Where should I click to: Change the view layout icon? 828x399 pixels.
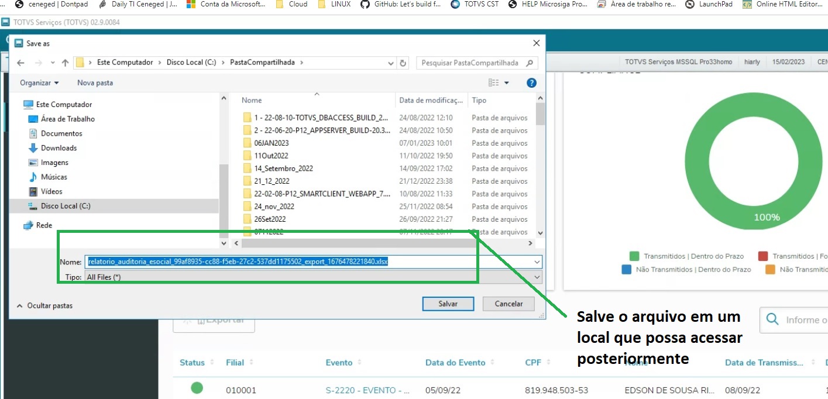coord(494,83)
